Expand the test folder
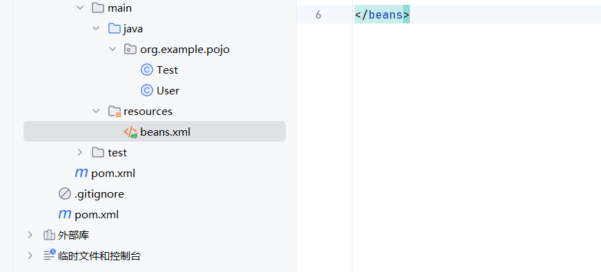This screenshot has height=272, width=601. click(80, 153)
